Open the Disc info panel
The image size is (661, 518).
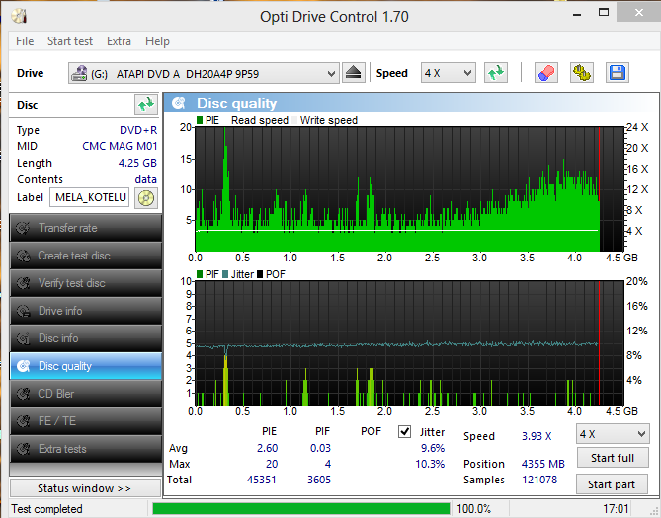pos(86,338)
